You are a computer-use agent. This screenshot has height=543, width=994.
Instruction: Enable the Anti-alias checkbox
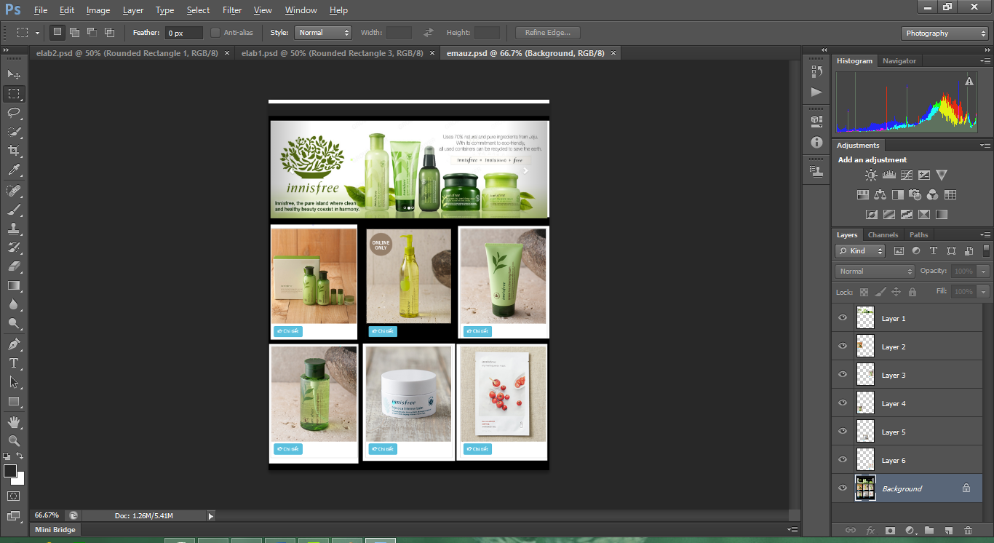coord(215,33)
